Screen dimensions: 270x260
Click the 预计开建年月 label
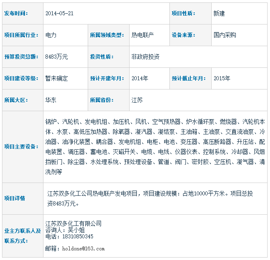107,78
